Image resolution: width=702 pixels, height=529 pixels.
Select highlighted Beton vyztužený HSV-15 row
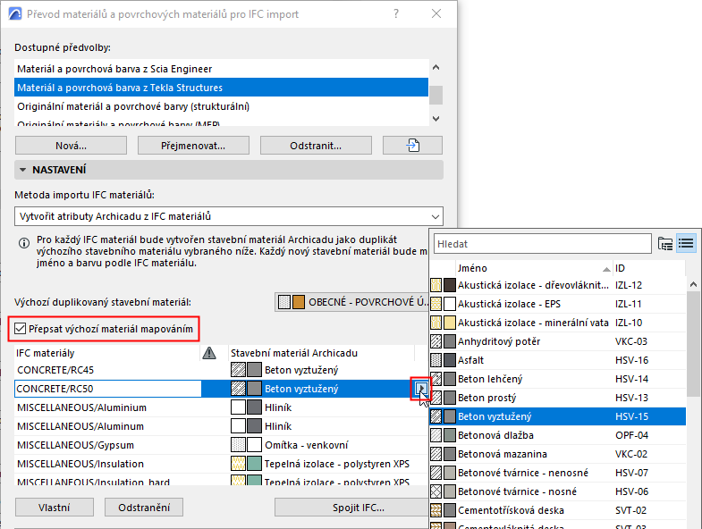click(x=558, y=416)
